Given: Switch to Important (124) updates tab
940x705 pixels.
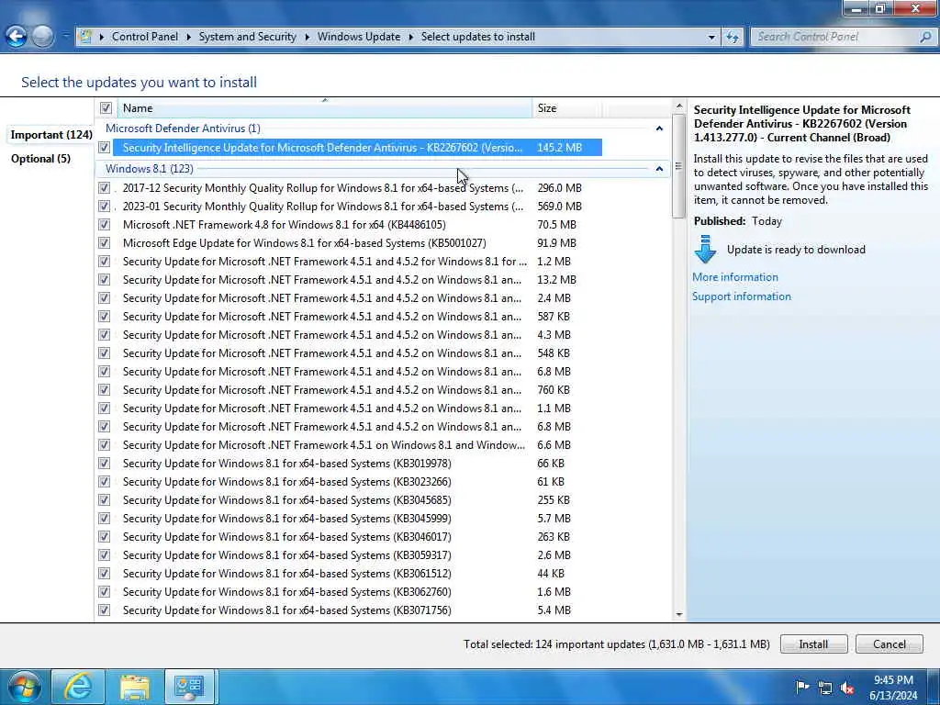Looking at the screenshot, I should point(51,134).
